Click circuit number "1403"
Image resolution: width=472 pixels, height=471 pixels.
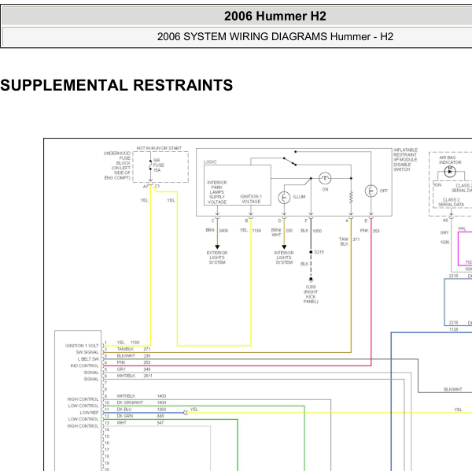pos(161,396)
